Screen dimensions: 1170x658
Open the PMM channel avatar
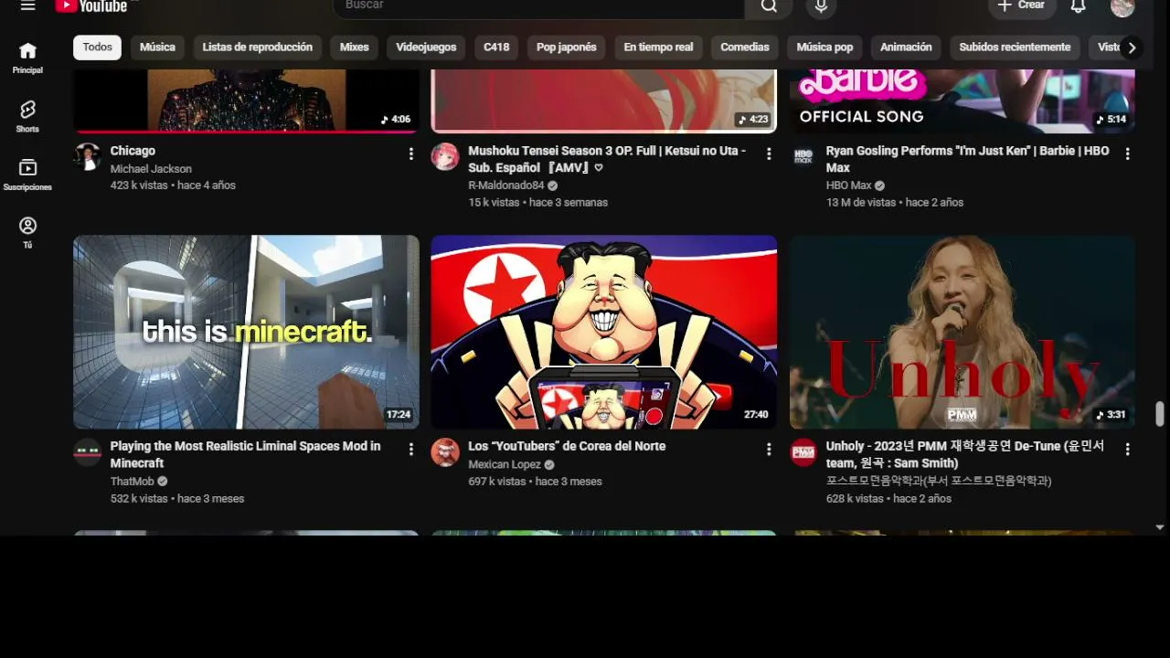[803, 451]
